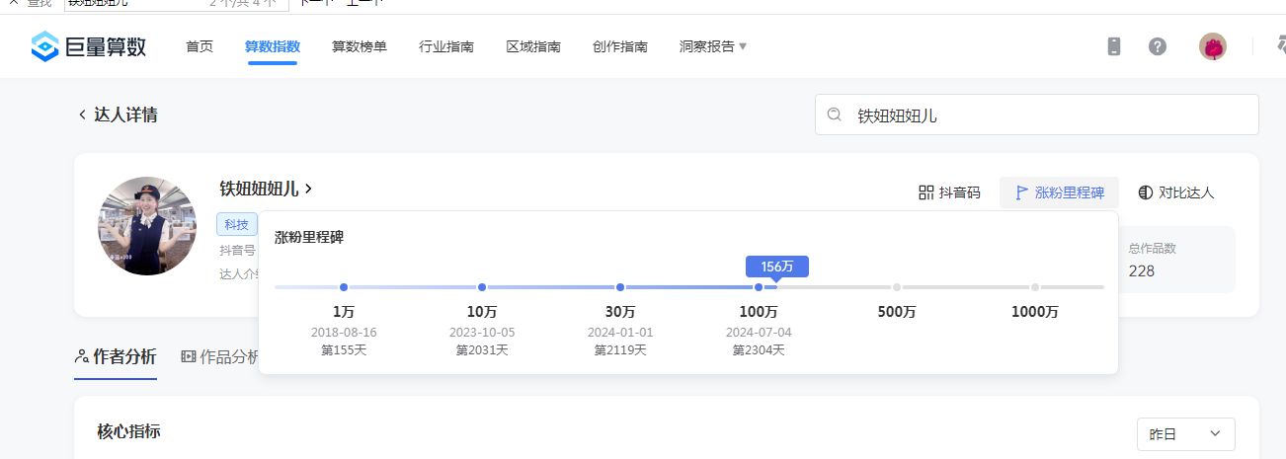Go back using the 达人详情 arrow
The image size is (1286, 459).
[x=82, y=115]
